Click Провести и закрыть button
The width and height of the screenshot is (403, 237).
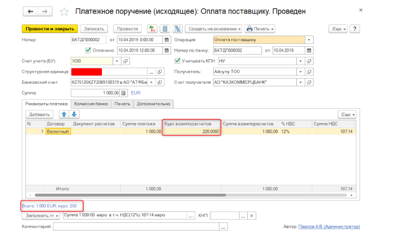point(50,29)
